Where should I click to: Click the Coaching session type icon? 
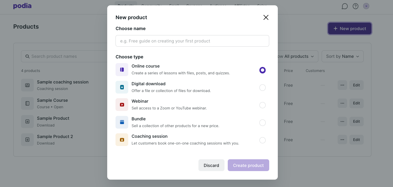click(x=122, y=140)
